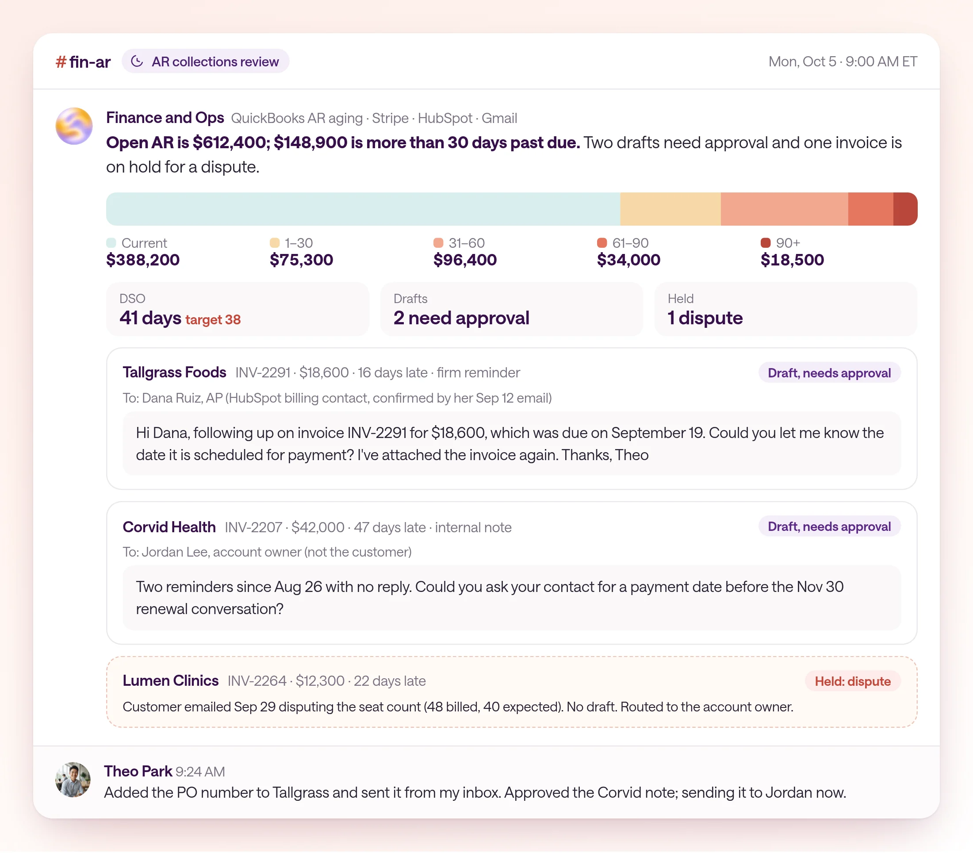The height and width of the screenshot is (853, 973).
Task: Click the Finance and Ops sender name
Action: 165,118
